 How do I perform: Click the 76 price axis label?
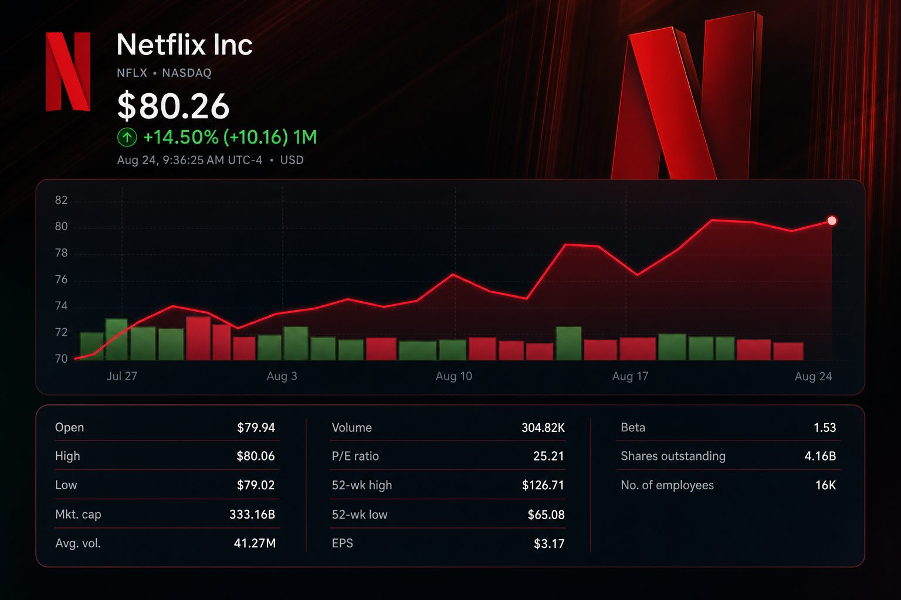click(61, 279)
